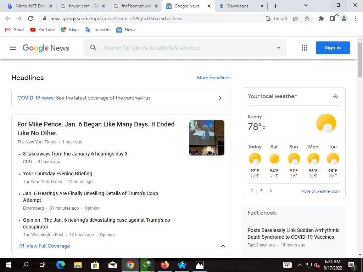Open the tab search dropdown in Chrome
Viewport: 363px width, 272px height.
(306, 5)
